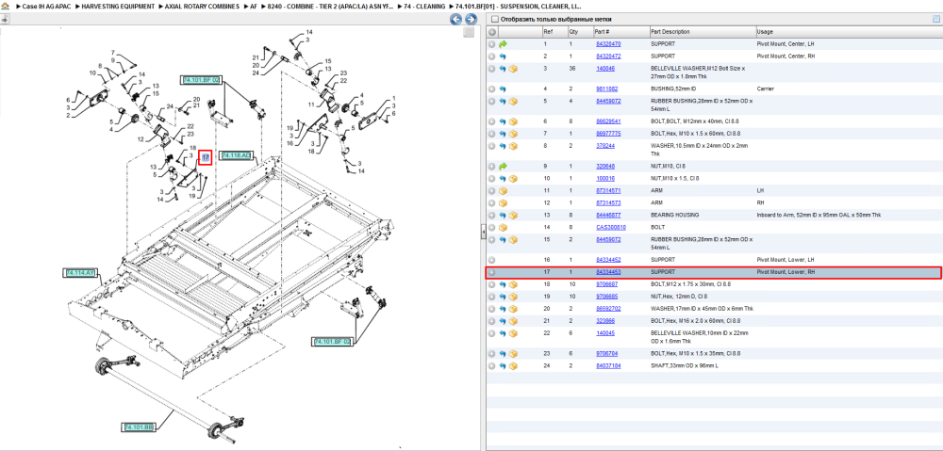Open '74 - CLEANING' breadcrumb
This screenshot has width=943, height=451.
point(424,6)
